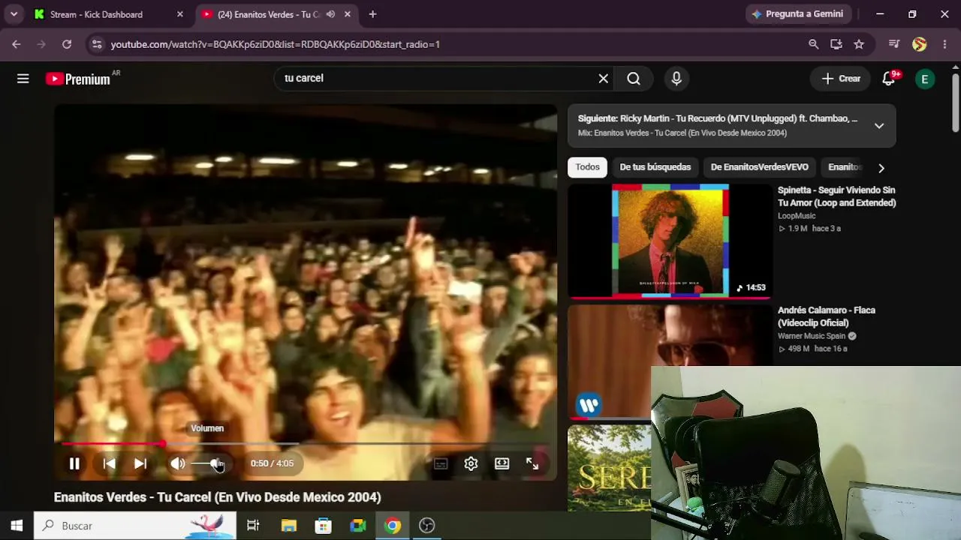Select the Enanitos Verdes YouTube tab

pos(268,14)
